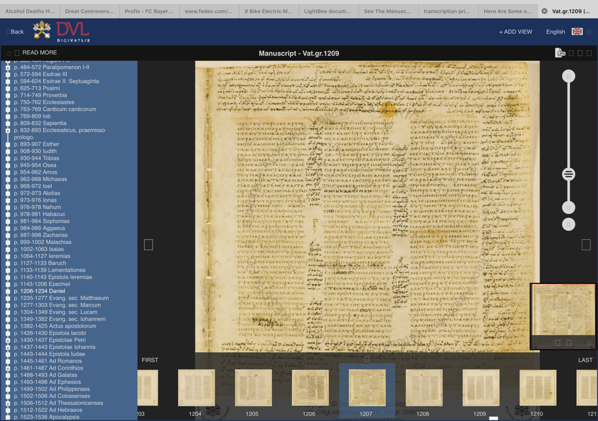Click the Back link

[x=17, y=31]
